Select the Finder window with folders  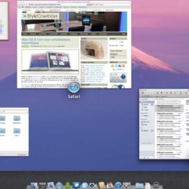click(14, 132)
